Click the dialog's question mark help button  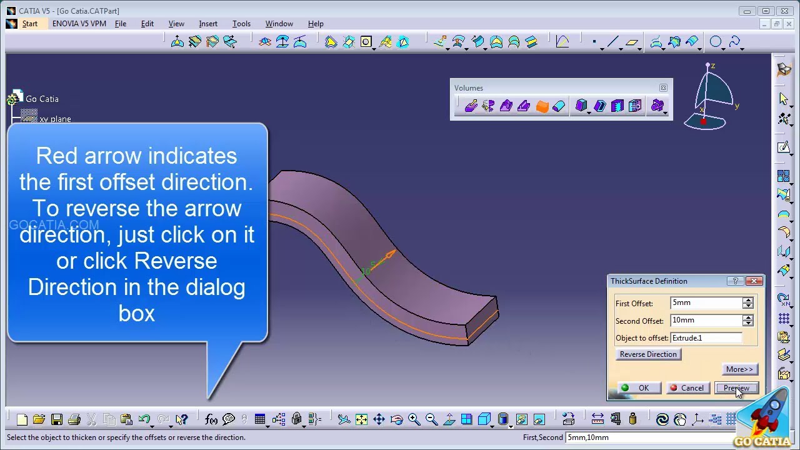coord(736,281)
